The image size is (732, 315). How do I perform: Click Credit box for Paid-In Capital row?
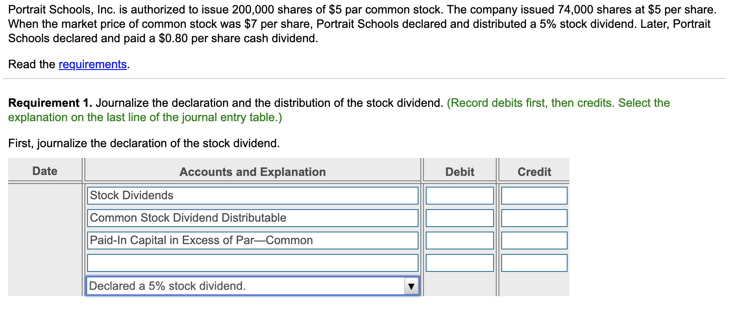(x=534, y=241)
